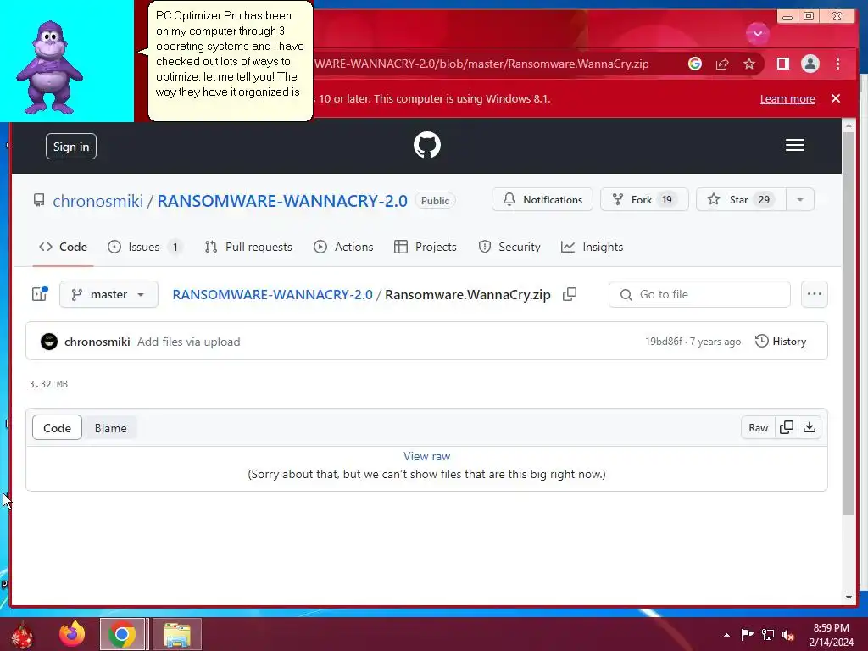Viewport: 868px width, 651px height.
Task: Click the network tray icon
Action: coord(768,635)
